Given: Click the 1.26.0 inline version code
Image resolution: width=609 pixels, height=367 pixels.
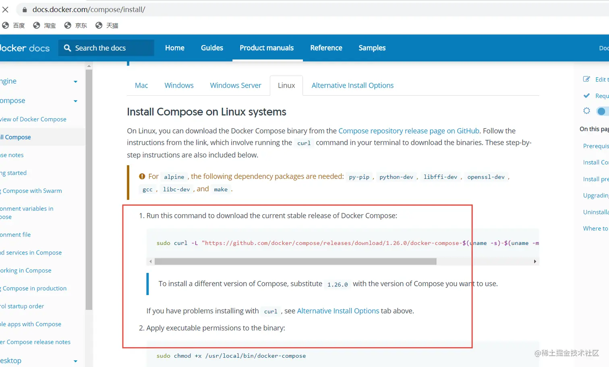Looking at the screenshot, I should tap(338, 284).
